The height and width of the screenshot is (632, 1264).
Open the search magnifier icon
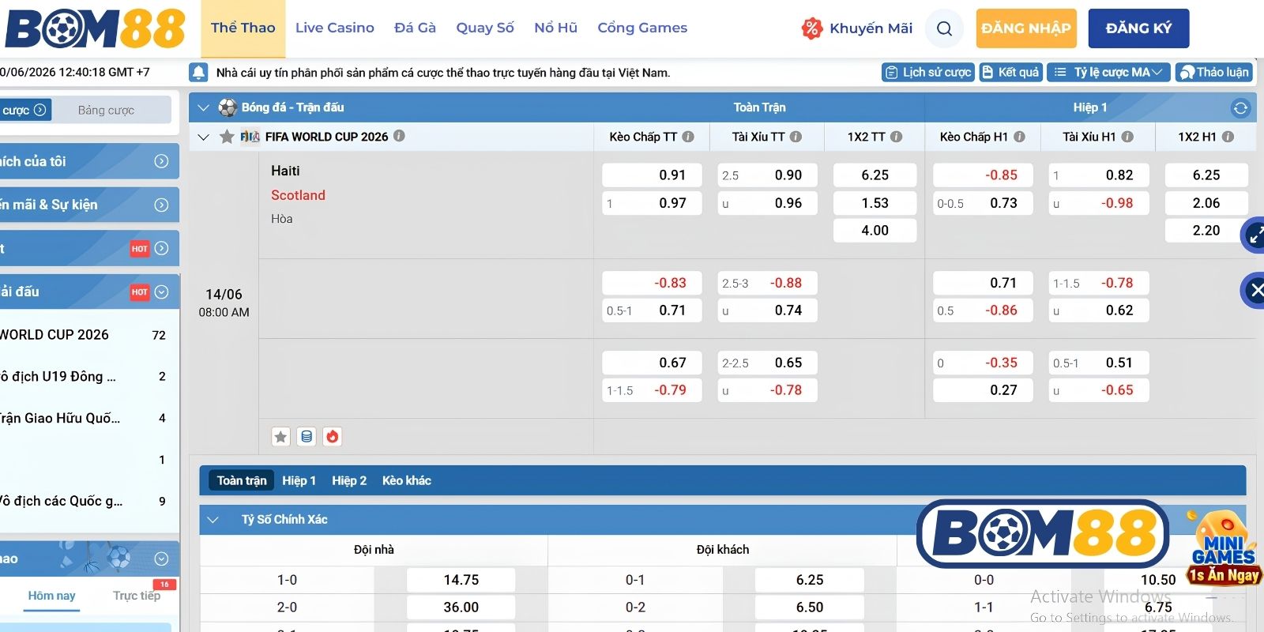pos(944,29)
